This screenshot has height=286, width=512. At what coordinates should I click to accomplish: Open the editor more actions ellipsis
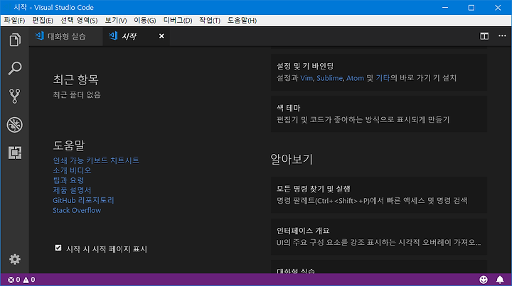pos(502,35)
